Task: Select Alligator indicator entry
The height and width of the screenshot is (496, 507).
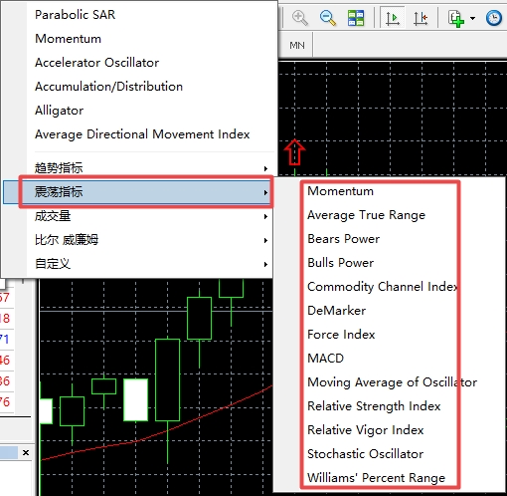Action: tap(59, 111)
